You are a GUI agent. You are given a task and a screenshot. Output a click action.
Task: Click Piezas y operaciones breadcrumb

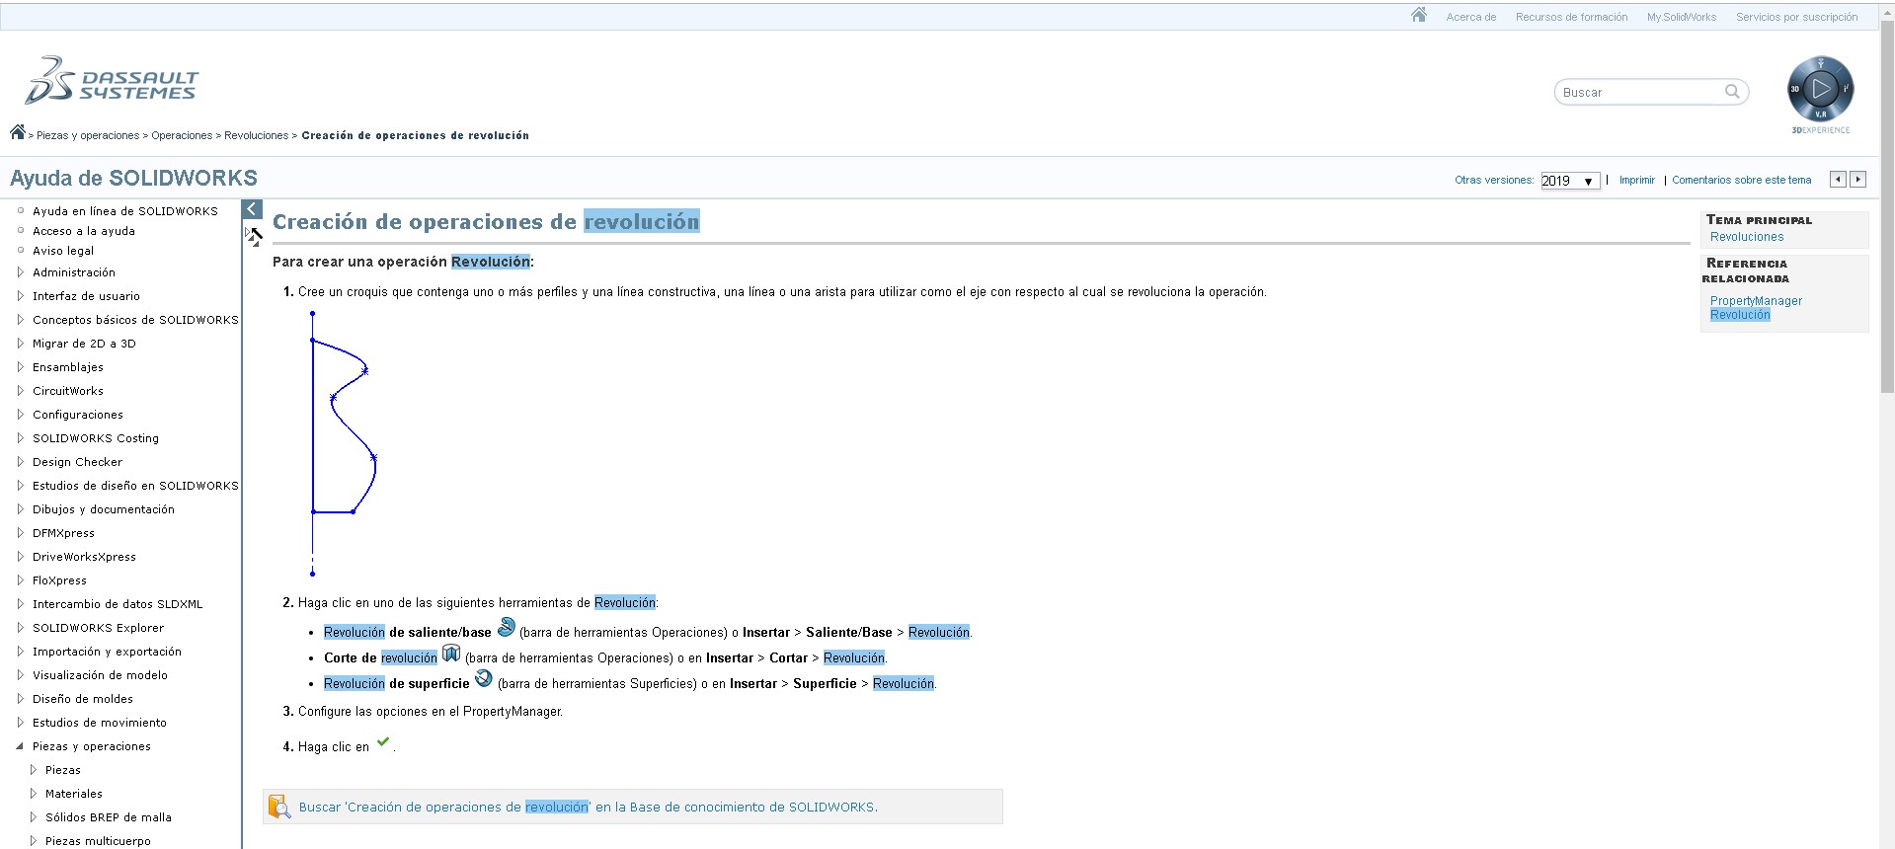coord(88,135)
